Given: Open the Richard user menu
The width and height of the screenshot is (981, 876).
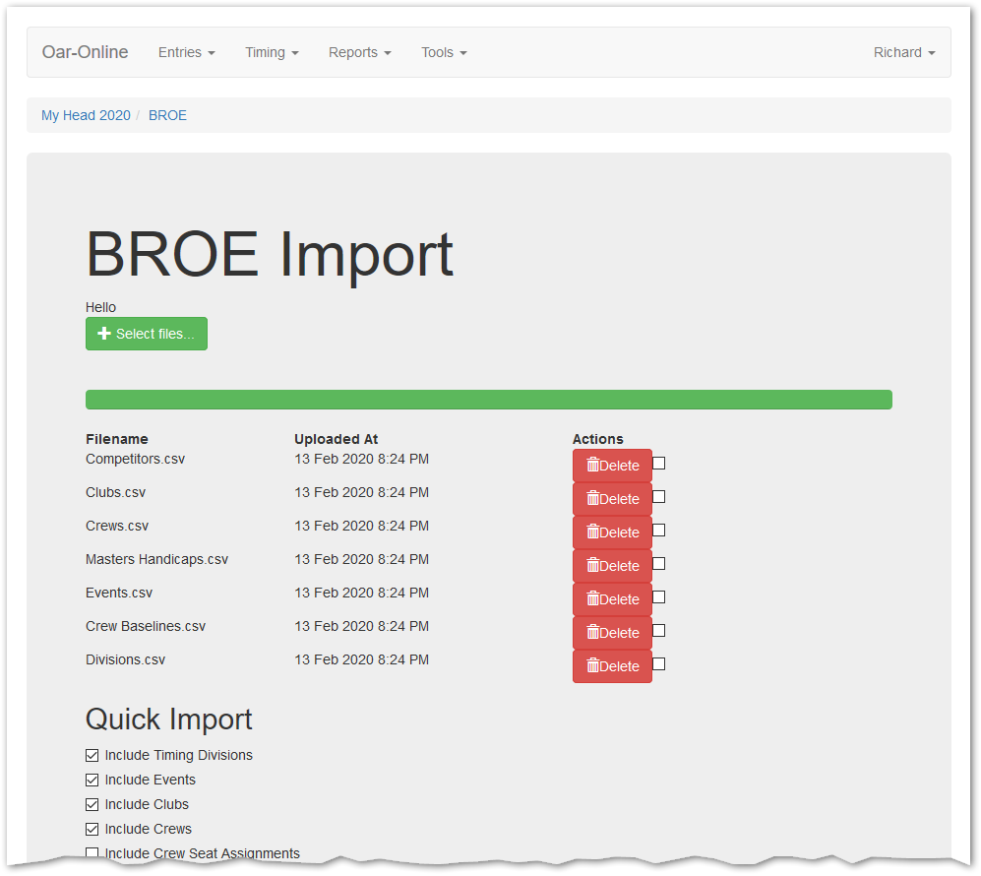Looking at the screenshot, I should [903, 52].
